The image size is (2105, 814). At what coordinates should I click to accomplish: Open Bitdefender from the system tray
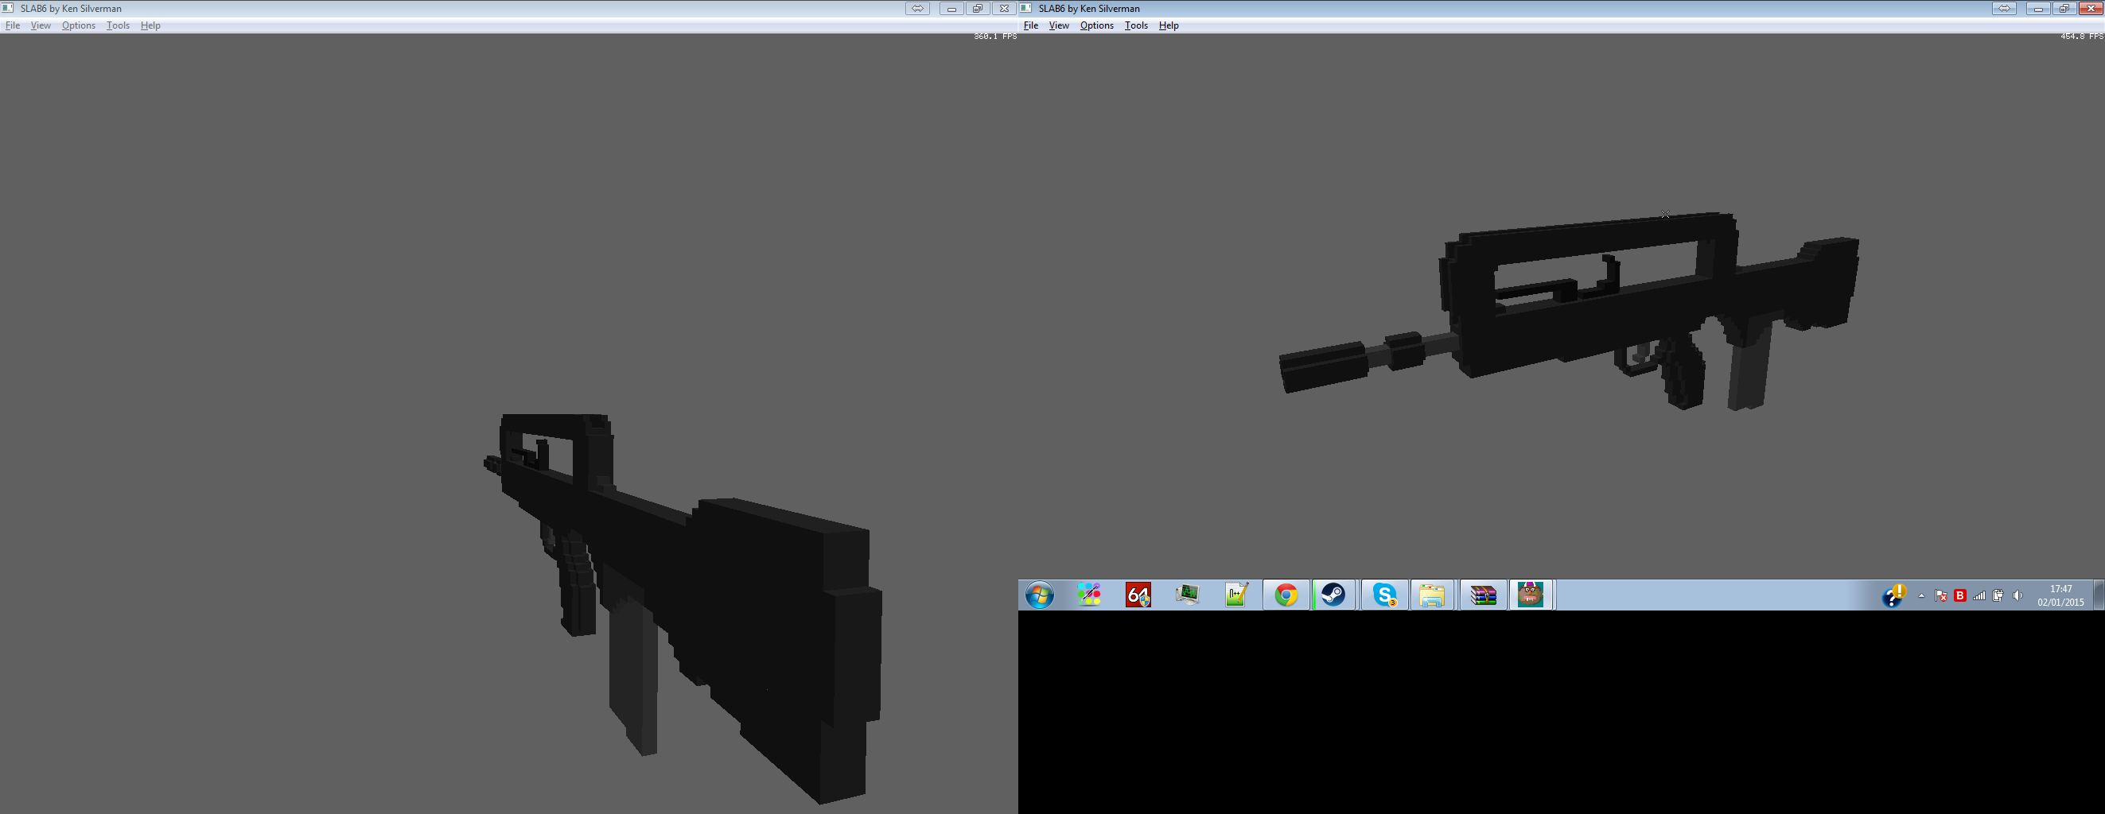1960,595
